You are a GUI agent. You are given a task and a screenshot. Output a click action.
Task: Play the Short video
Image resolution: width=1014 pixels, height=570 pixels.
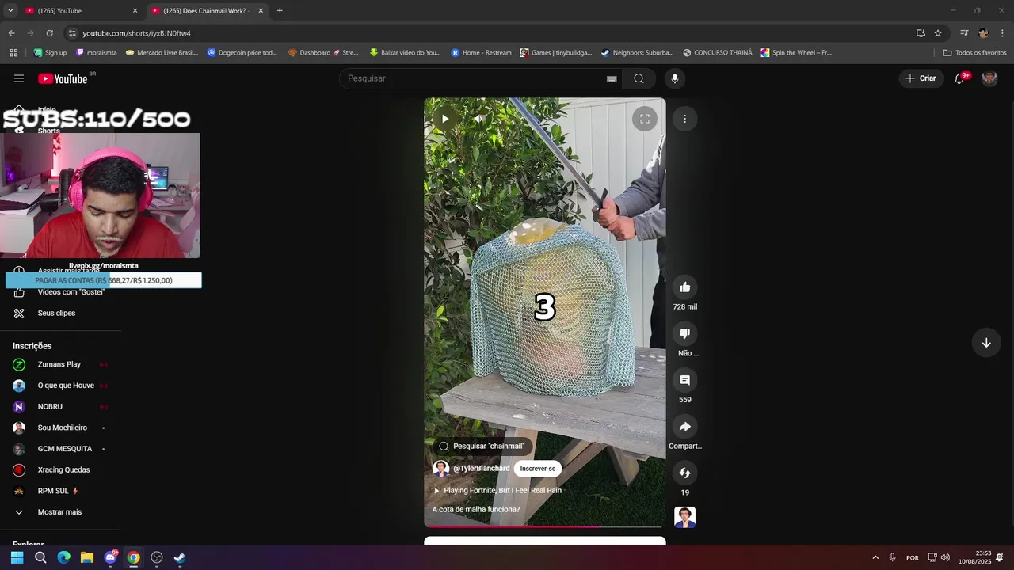click(x=445, y=119)
